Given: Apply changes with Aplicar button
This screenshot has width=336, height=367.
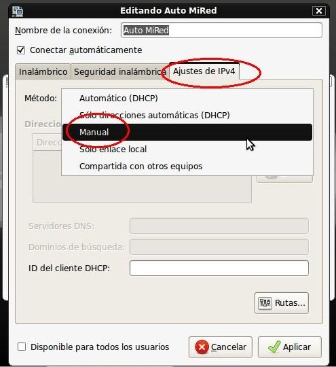Looking at the screenshot, I should (290, 347).
